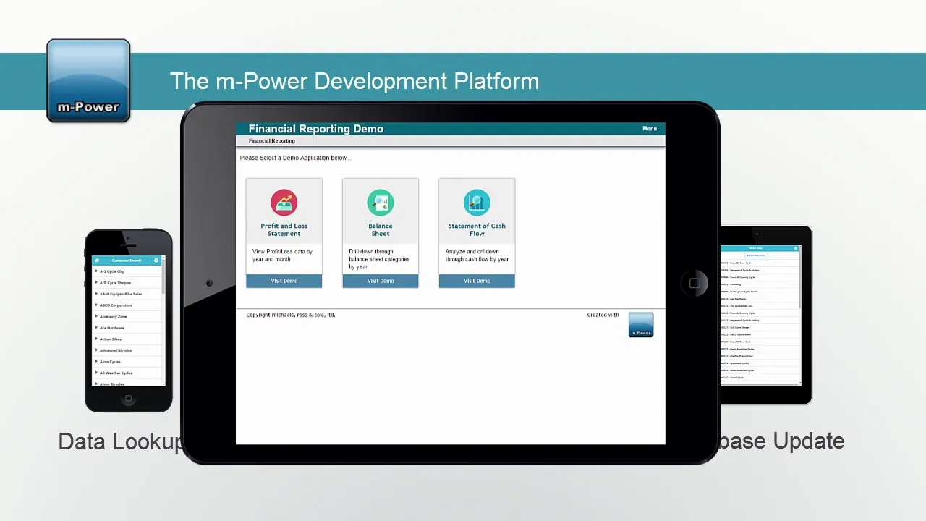Click 'Analyze and drilldown through cash flow' text
The height and width of the screenshot is (521, 926).
pyautogui.click(x=477, y=255)
